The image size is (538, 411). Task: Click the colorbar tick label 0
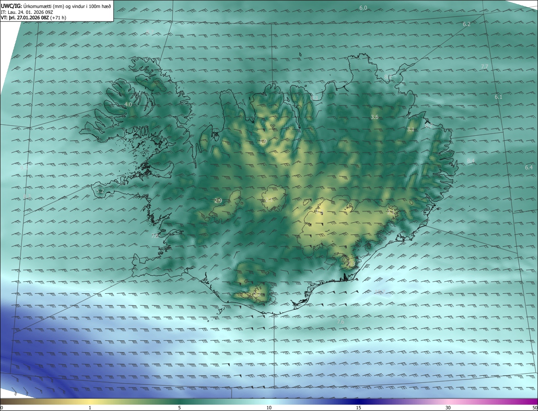(x=2, y=408)
